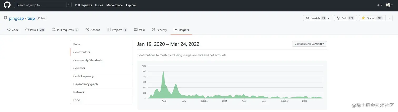This screenshot has height=112, width=398.
Task: Click the Pull requests tab branch icon
Action: [54, 30]
